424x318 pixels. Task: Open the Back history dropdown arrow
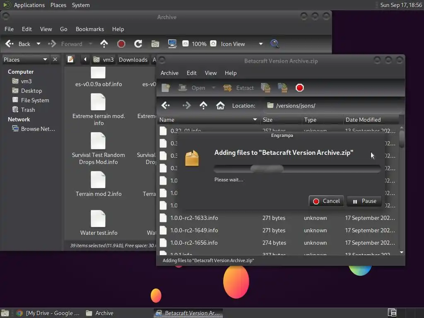tap(39, 44)
